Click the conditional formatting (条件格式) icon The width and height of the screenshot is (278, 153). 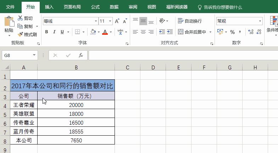click(x=274, y=21)
